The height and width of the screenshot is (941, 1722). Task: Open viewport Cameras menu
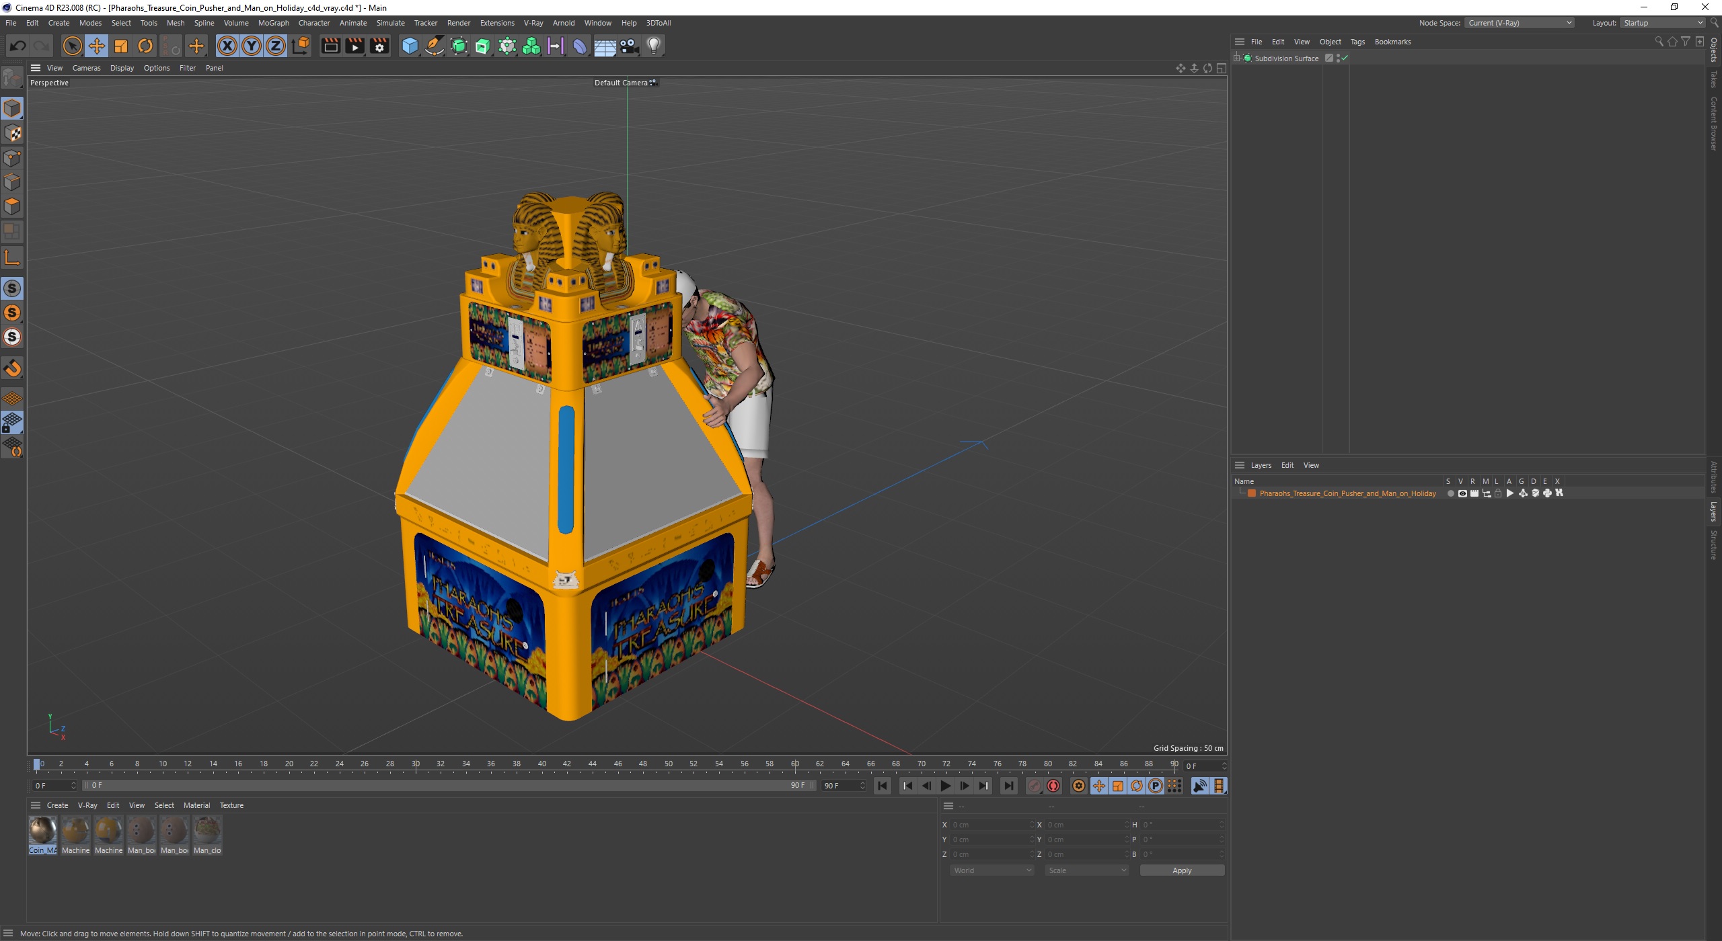point(86,68)
